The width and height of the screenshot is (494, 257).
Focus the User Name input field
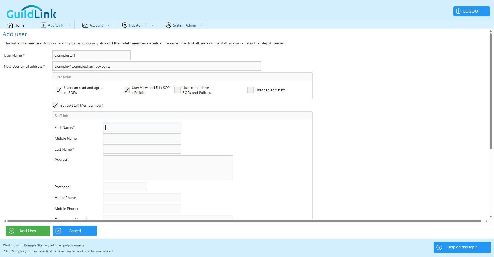91,55
